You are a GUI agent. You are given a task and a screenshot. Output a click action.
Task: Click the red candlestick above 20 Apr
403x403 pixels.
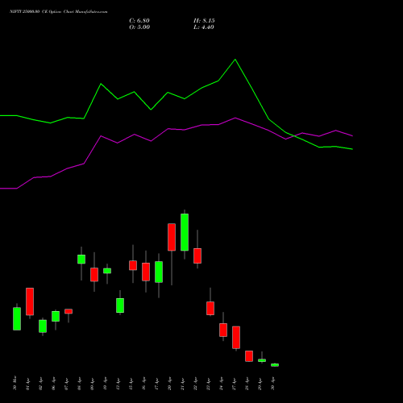tap(172, 237)
